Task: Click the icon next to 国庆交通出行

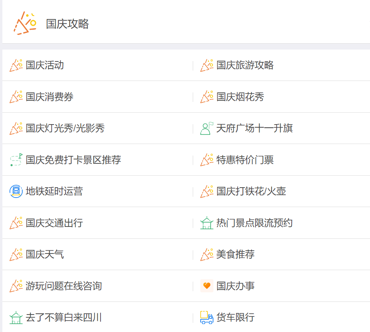Action: coord(16,223)
